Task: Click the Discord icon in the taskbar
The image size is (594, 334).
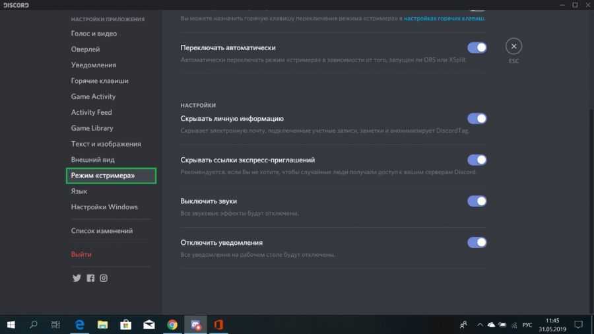Action: [195, 324]
